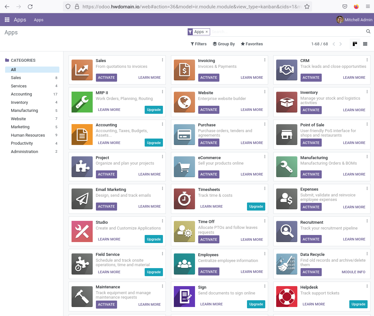Click the Timesheets stopwatch icon

click(x=184, y=199)
